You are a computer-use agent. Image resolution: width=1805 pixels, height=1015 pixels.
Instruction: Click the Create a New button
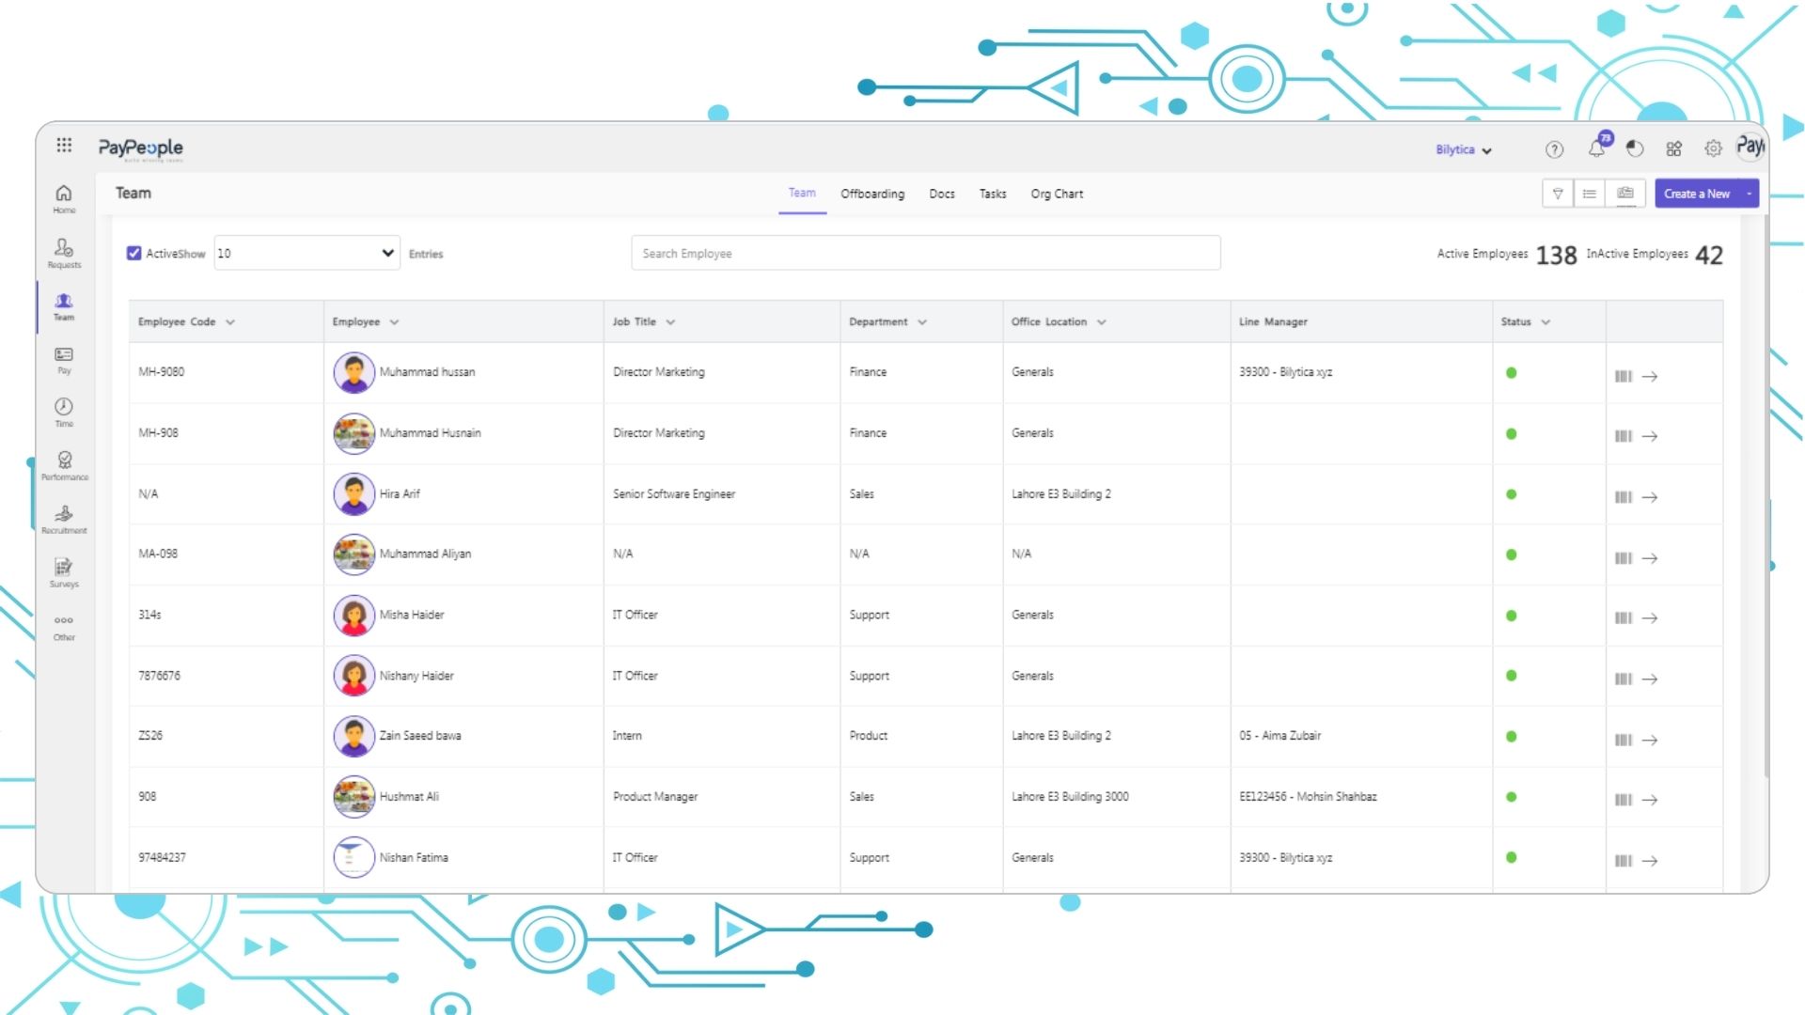pos(1697,194)
